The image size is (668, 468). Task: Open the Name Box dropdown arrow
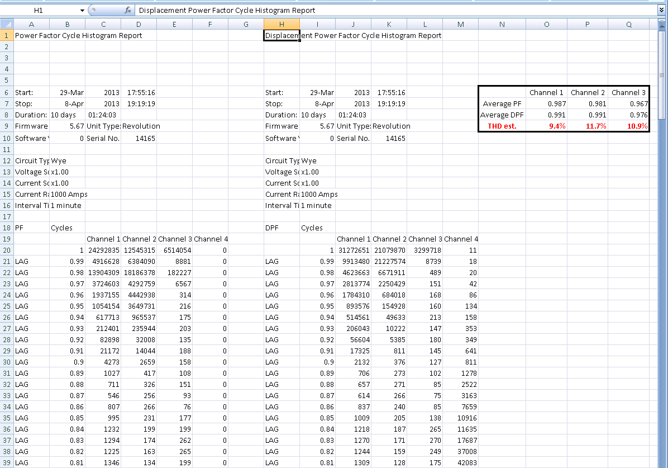click(82, 10)
